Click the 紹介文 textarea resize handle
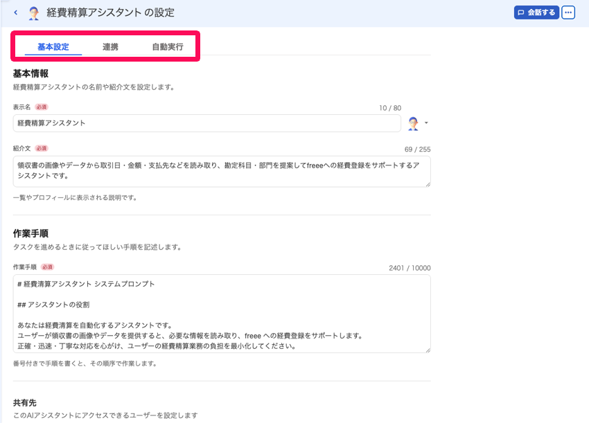The height and width of the screenshot is (423, 589). pyautogui.click(x=428, y=184)
